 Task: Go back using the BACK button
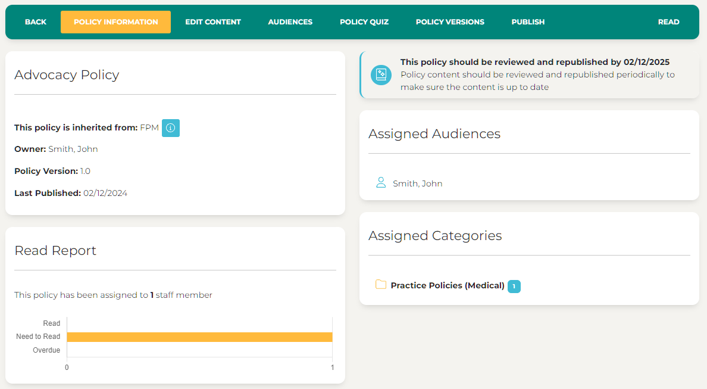(x=36, y=22)
